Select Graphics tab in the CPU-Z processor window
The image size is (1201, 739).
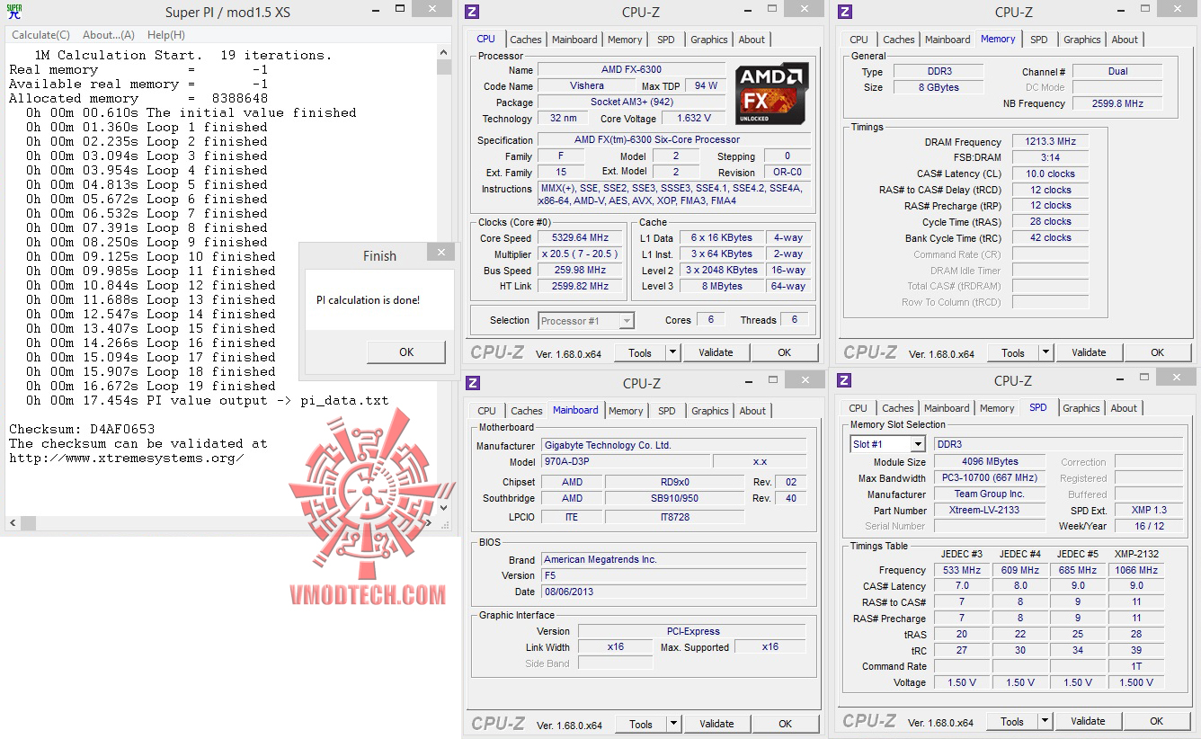click(x=709, y=40)
